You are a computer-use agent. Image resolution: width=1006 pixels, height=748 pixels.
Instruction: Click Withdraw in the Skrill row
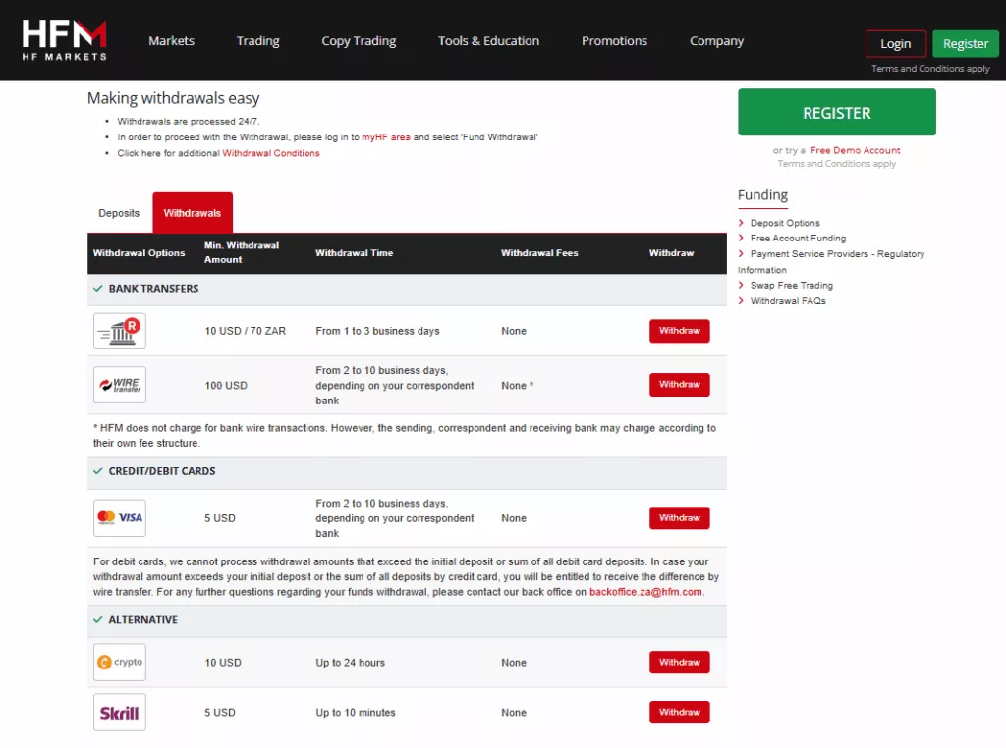680,712
